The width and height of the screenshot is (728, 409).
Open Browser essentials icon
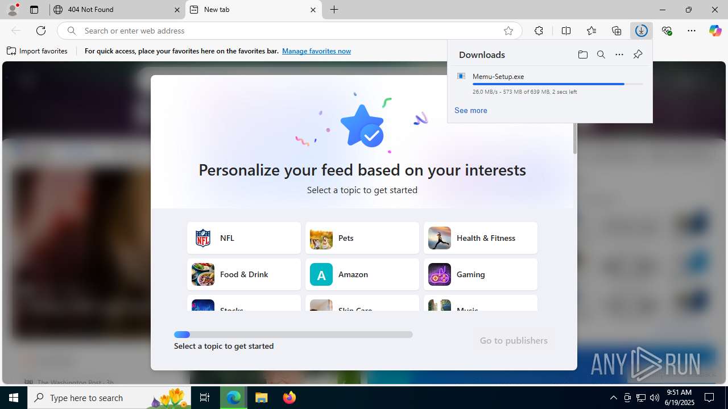[667, 31]
